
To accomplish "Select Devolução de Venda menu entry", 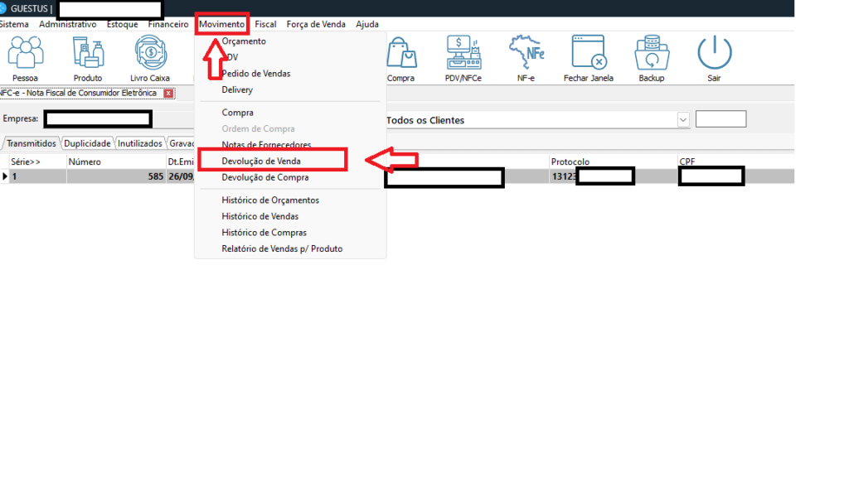I will click(261, 161).
